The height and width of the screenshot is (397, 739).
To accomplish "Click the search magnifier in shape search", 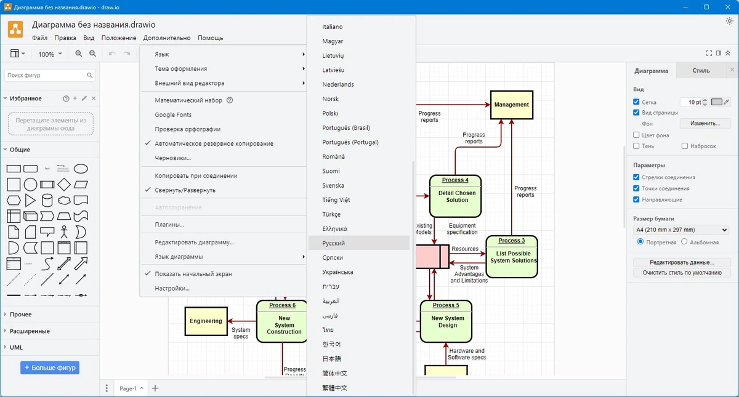I will pos(90,75).
